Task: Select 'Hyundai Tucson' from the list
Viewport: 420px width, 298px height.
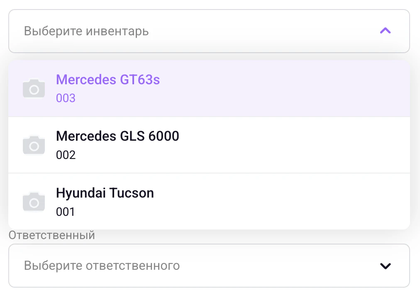Action: click(105, 193)
